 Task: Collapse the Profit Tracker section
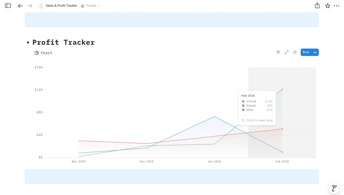(28, 43)
